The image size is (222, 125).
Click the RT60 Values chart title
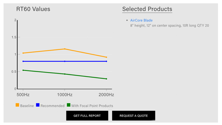point(33,9)
